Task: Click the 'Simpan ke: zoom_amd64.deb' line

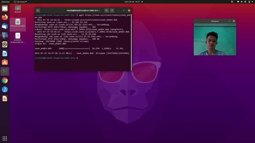Action: (x=51, y=44)
